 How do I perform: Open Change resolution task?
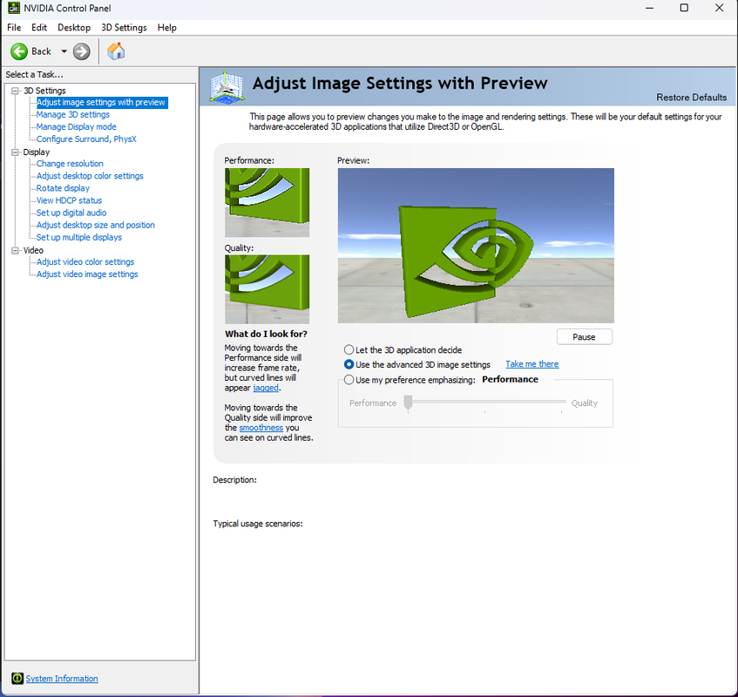coord(70,163)
